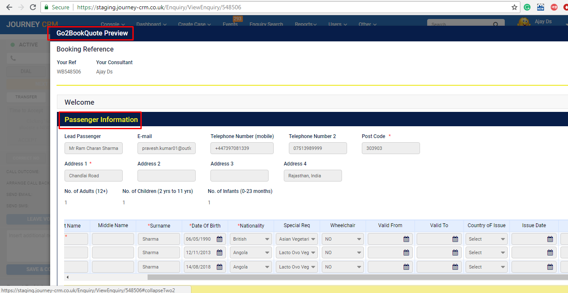Open the Other menu
The image size is (568, 293).
(x=367, y=24)
